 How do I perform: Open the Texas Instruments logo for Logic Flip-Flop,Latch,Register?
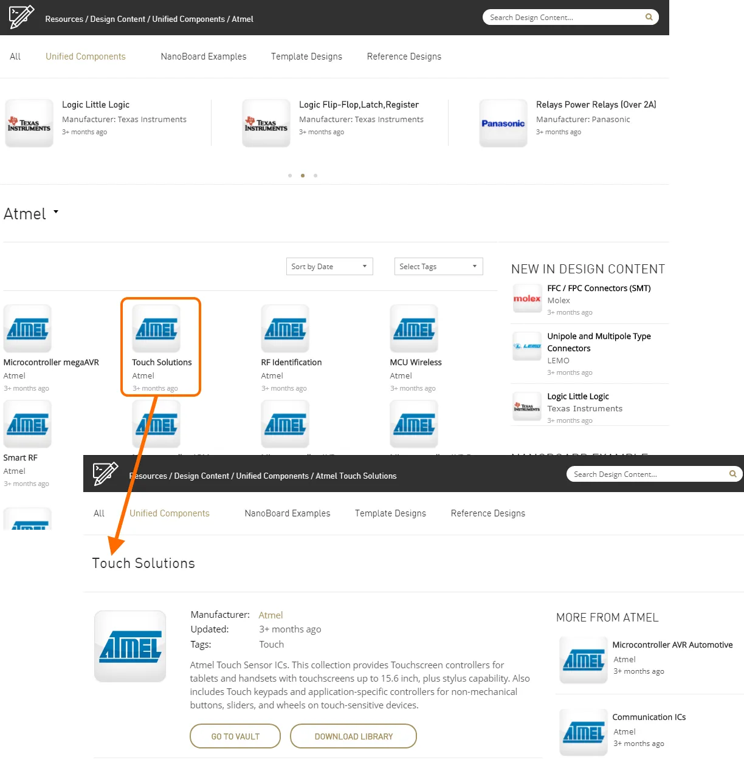pyautogui.click(x=266, y=123)
